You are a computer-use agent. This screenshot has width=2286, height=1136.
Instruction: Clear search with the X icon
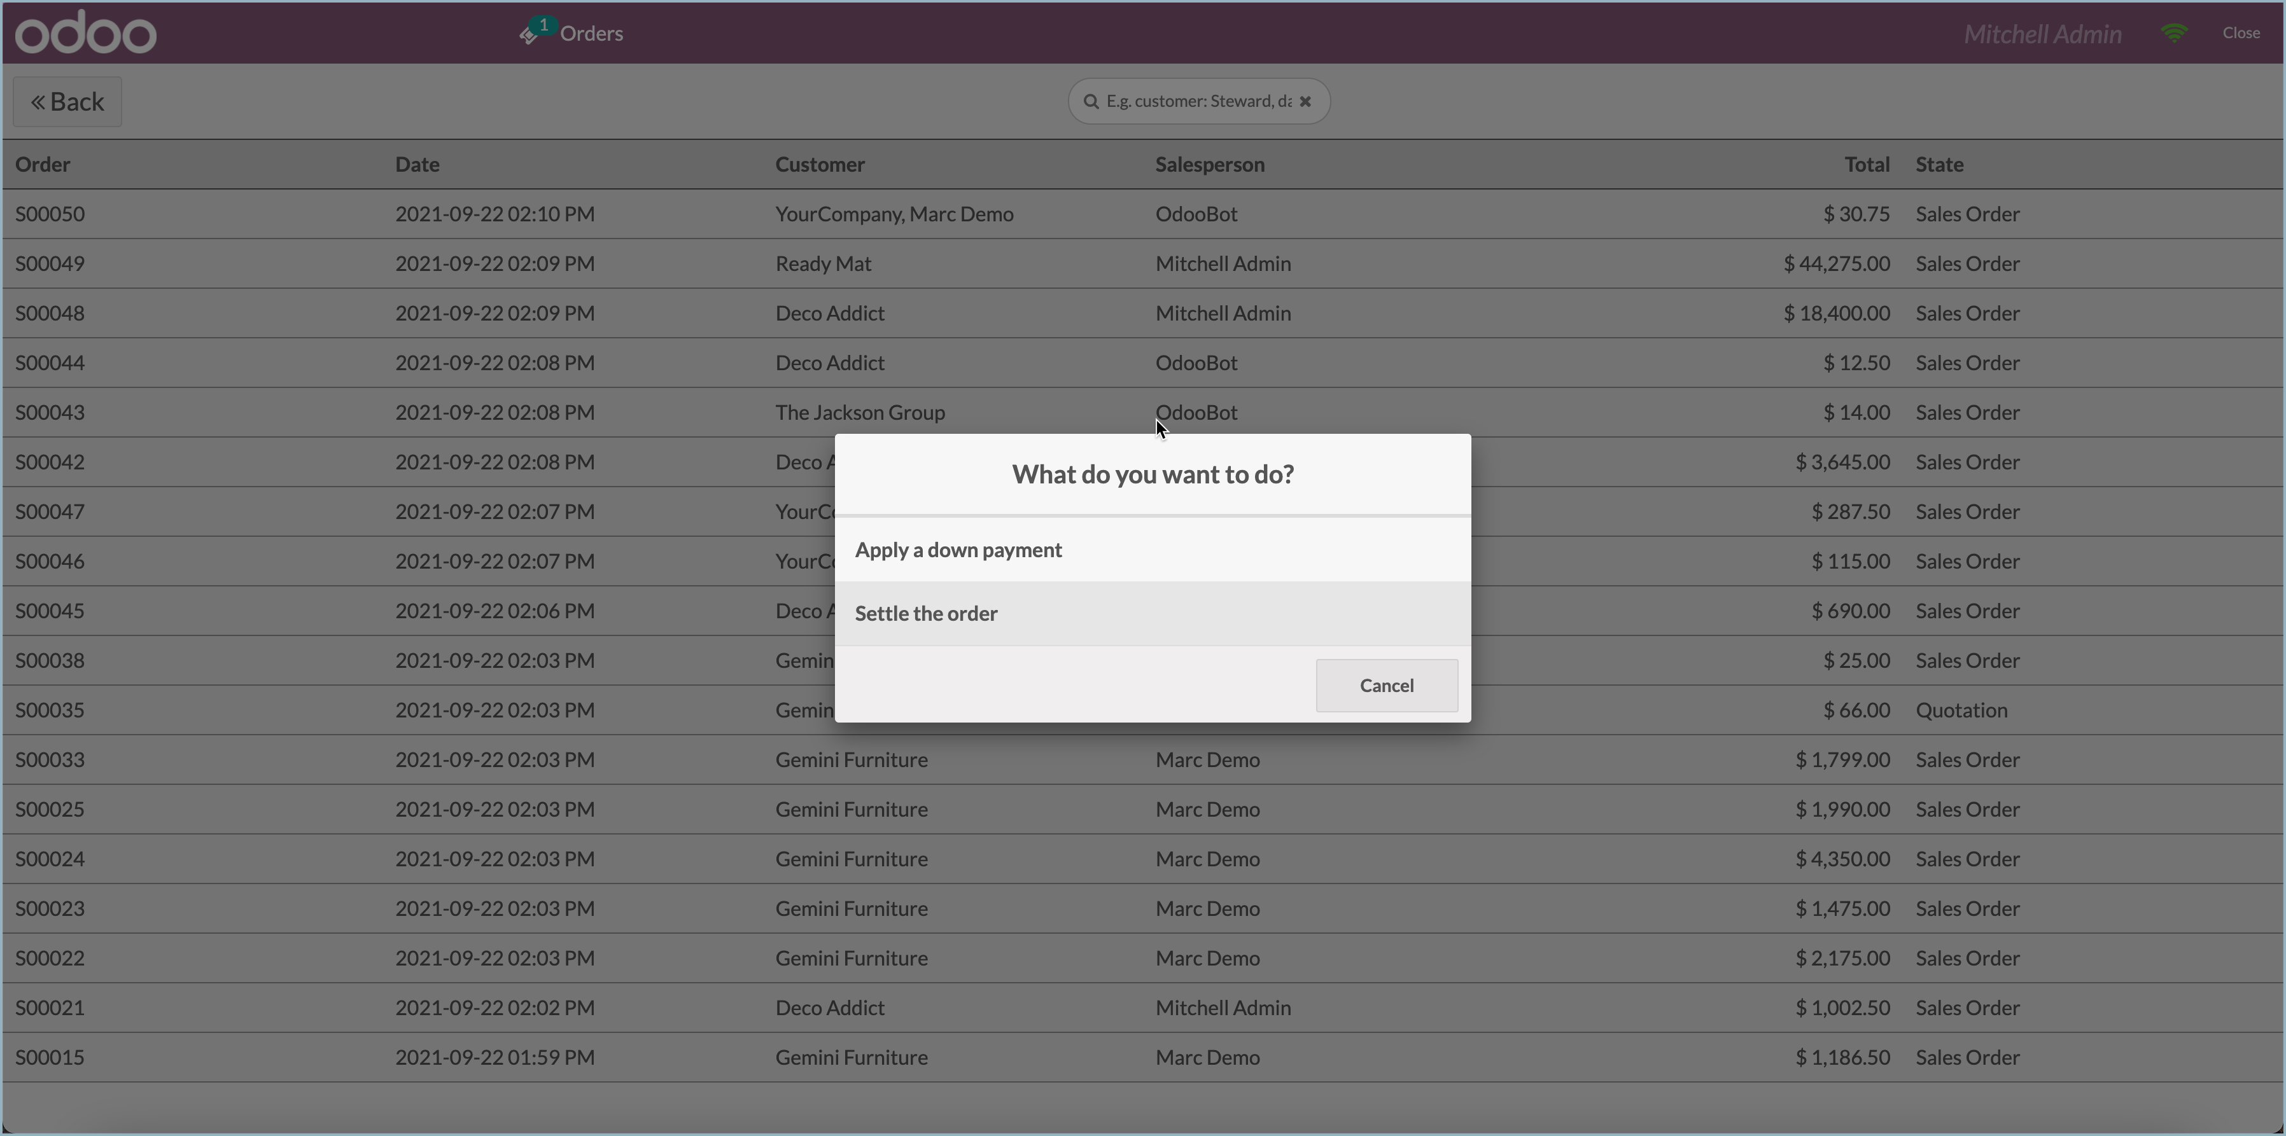coord(1305,101)
